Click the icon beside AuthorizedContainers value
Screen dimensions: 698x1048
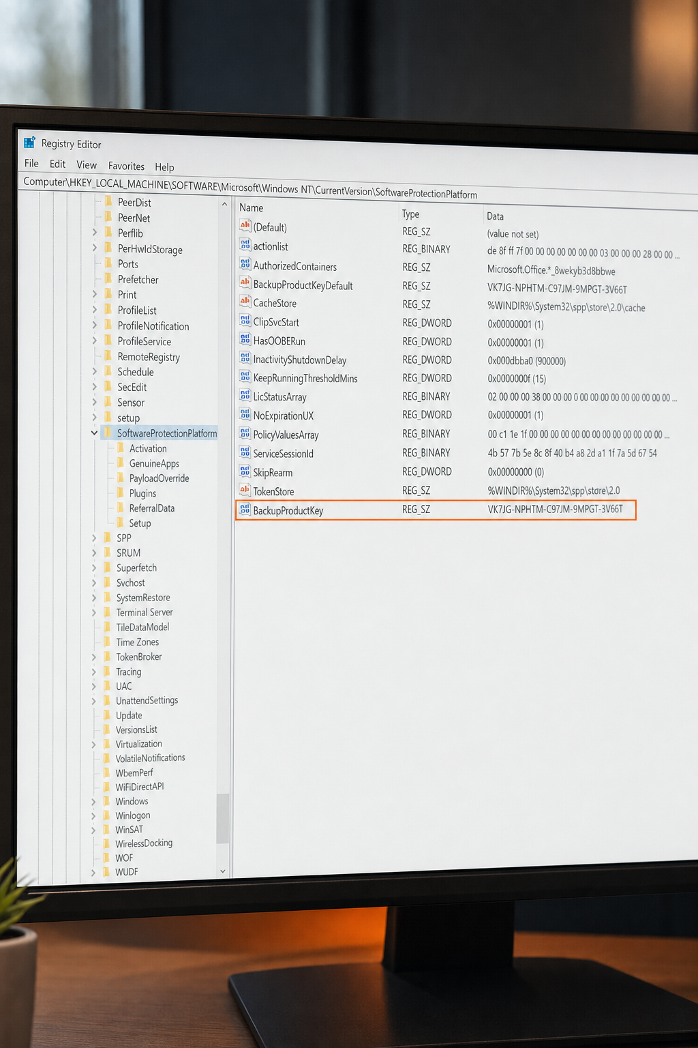245,264
